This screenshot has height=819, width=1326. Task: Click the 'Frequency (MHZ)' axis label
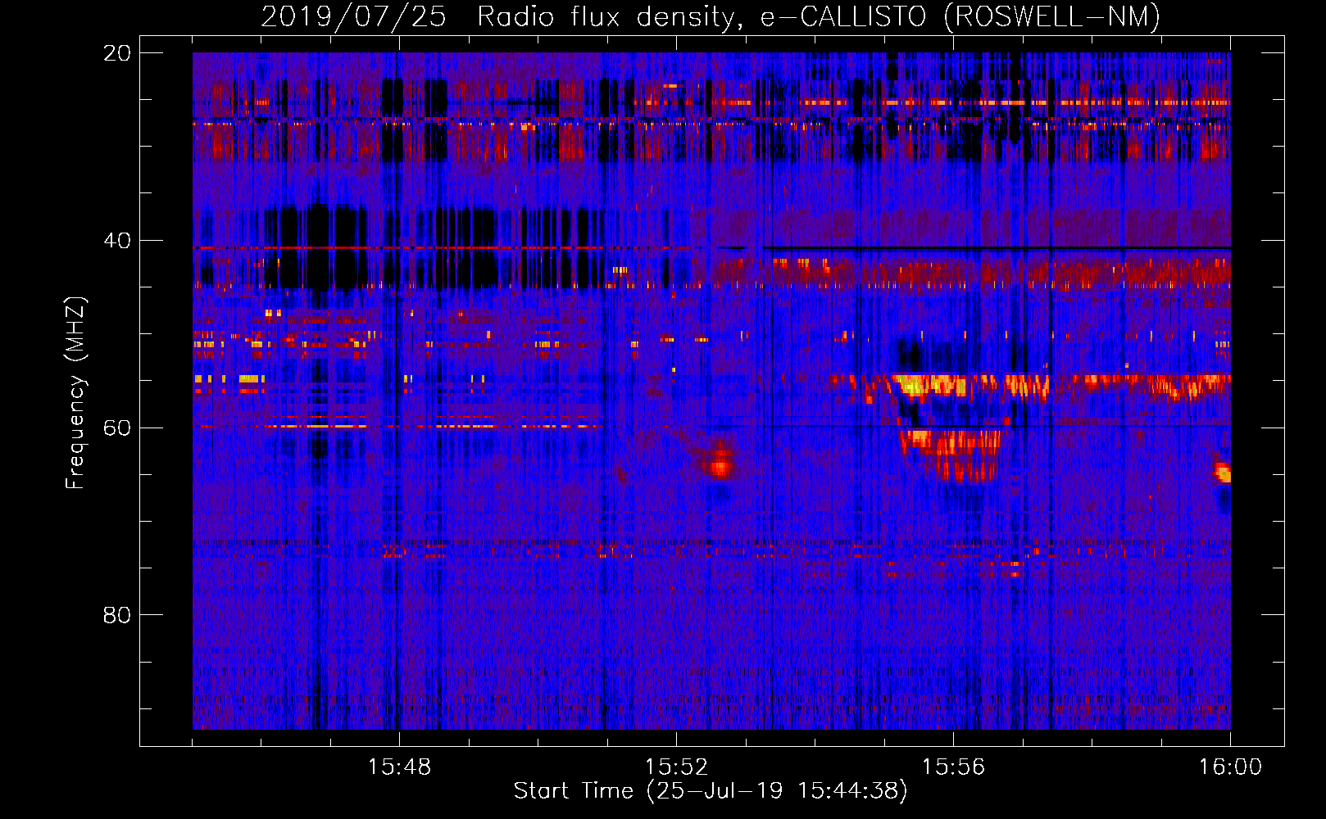(x=75, y=393)
